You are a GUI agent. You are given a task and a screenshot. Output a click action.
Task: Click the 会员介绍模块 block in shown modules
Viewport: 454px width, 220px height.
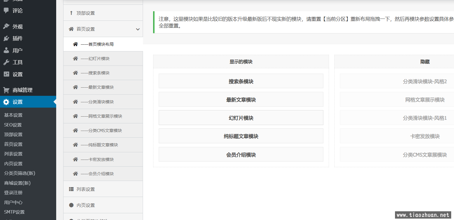tap(241, 155)
